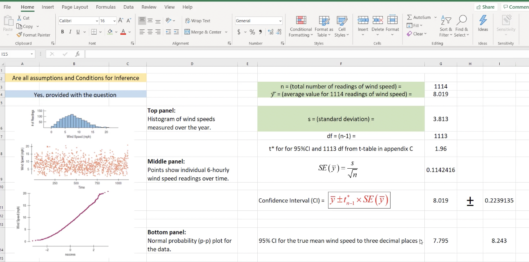Image resolution: width=529 pixels, height=262 pixels.
Task: Open Sort & Filter options
Action: [446, 26]
